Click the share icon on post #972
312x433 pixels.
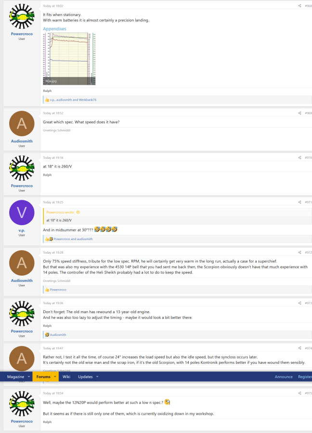pyautogui.click(x=300, y=253)
